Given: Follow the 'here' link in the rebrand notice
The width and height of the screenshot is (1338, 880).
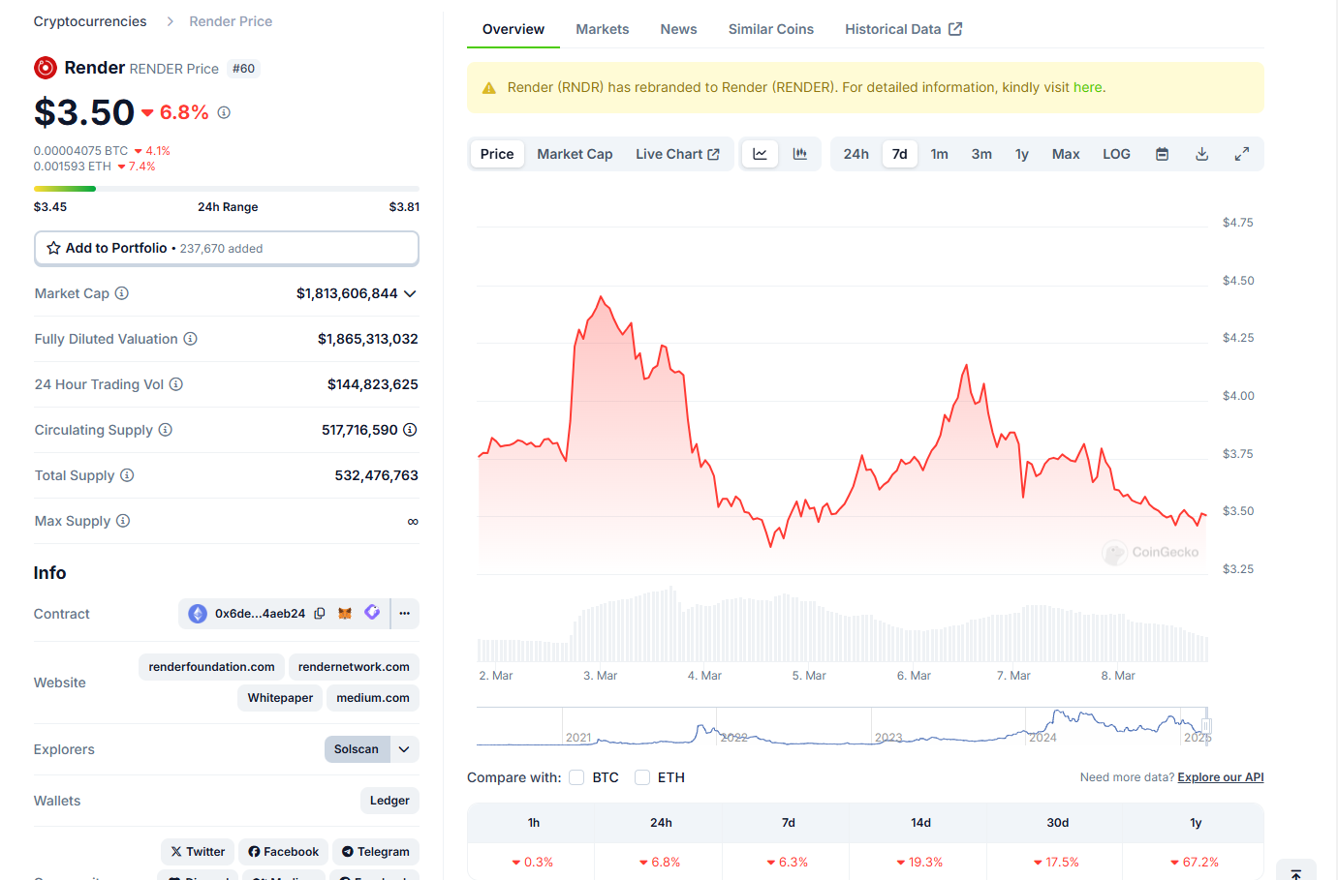Looking at the screenshot, I should point(1087,87).
